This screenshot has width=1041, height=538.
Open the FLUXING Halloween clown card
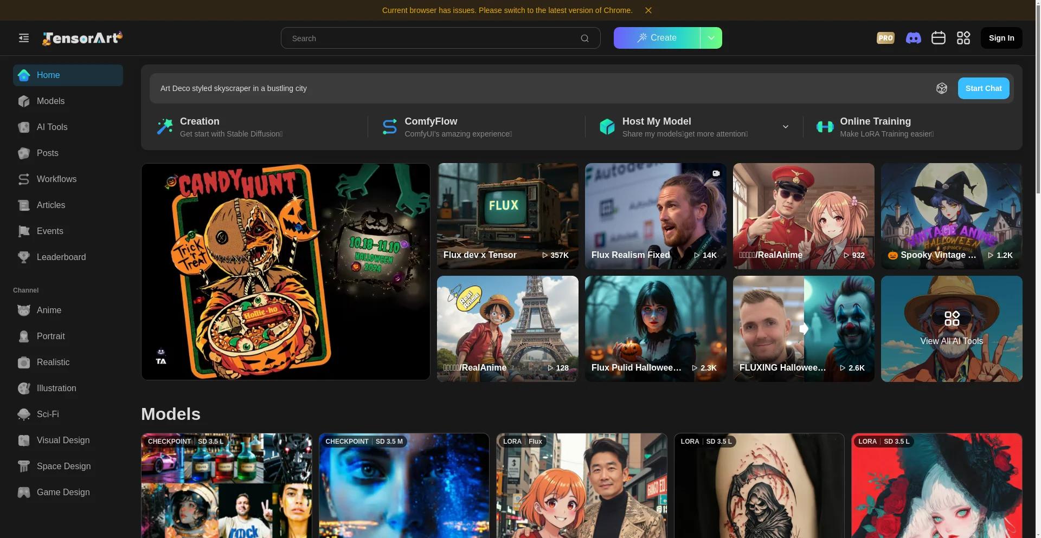point(804,329)
